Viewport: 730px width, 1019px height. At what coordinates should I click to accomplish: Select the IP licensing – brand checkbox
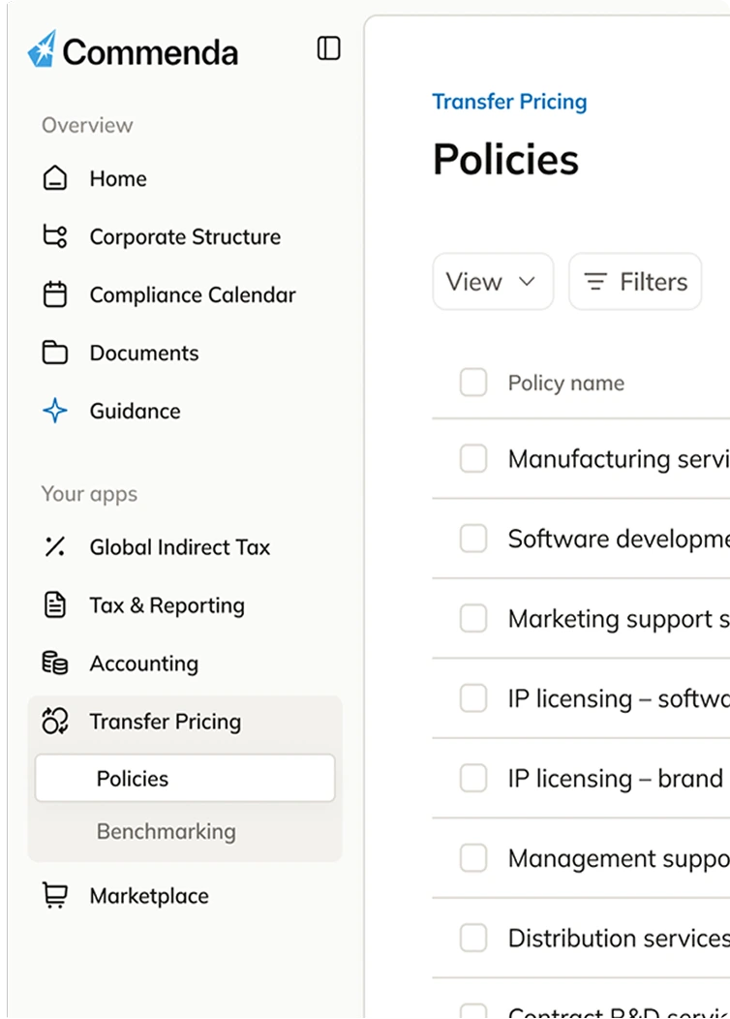[x=473, y=779]
